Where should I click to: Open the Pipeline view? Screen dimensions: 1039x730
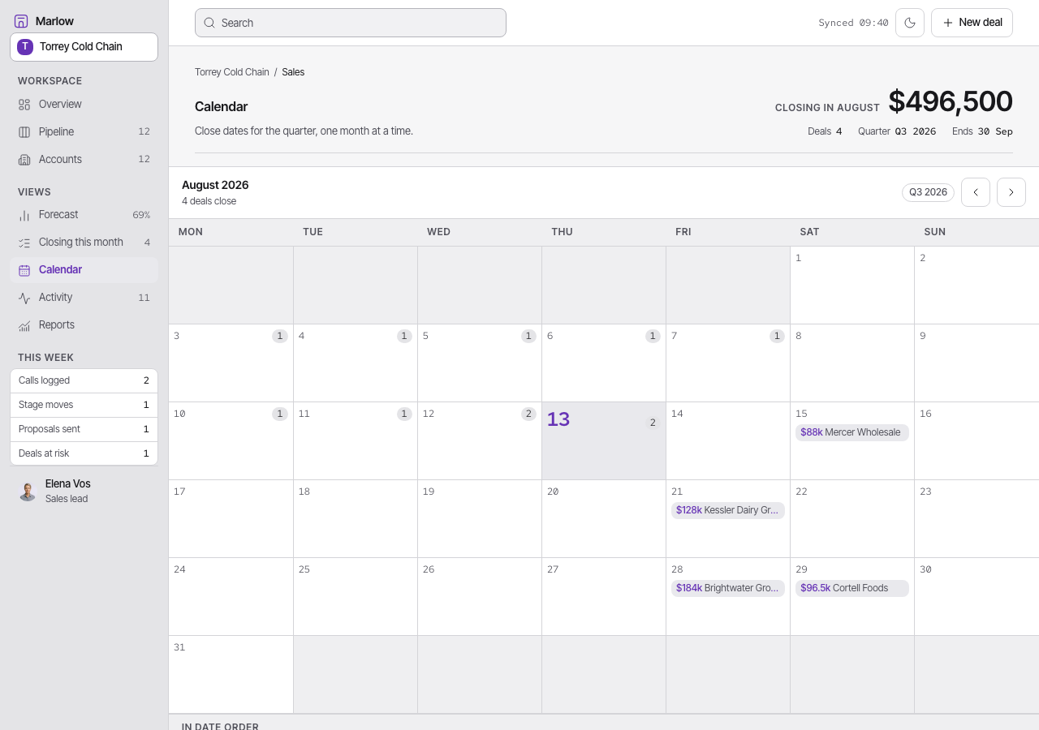84,132
